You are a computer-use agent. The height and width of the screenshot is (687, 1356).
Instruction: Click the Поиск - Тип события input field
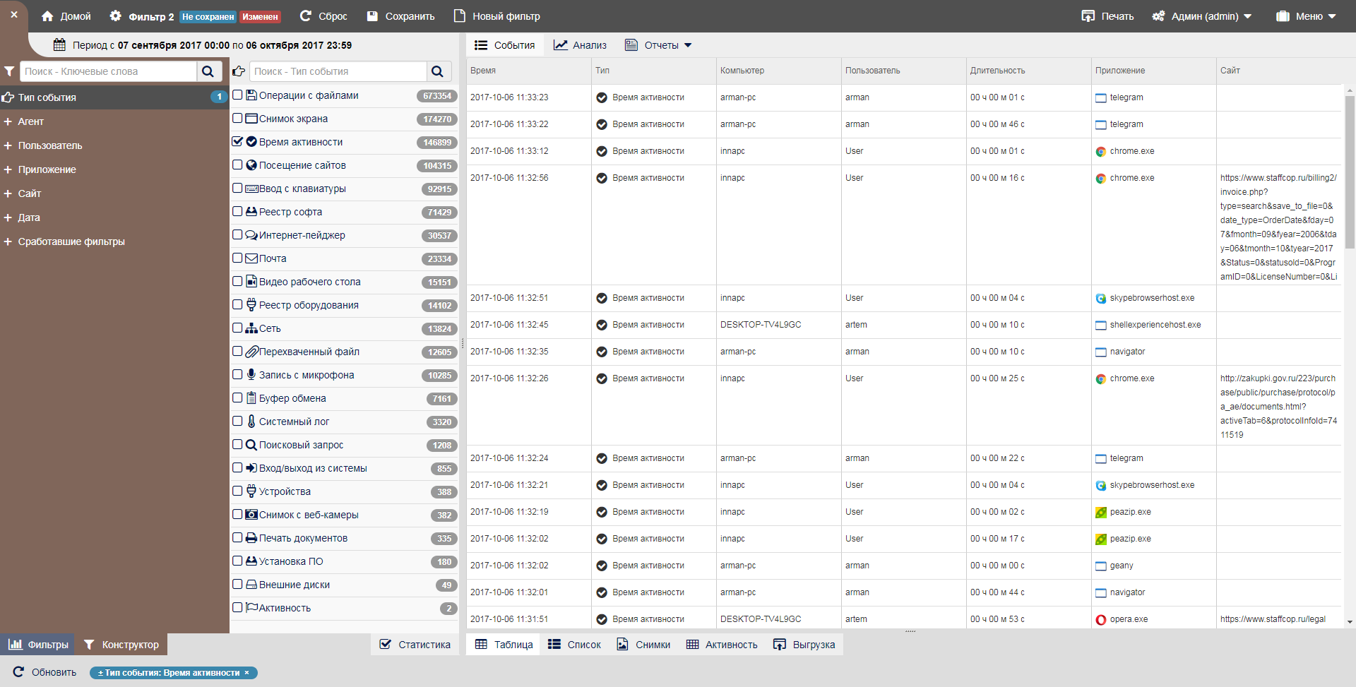pos(338,71)
